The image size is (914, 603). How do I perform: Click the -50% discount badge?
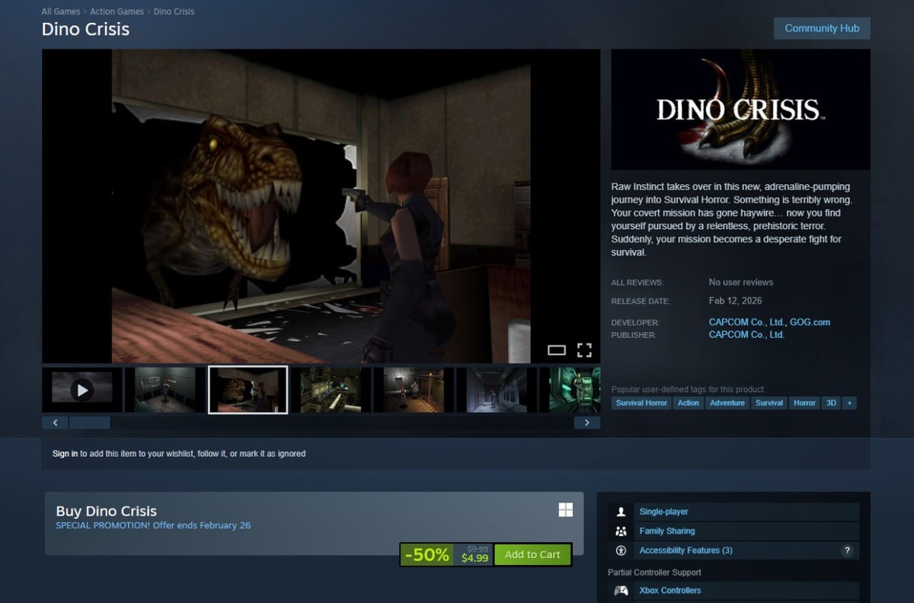coord(427,554)
